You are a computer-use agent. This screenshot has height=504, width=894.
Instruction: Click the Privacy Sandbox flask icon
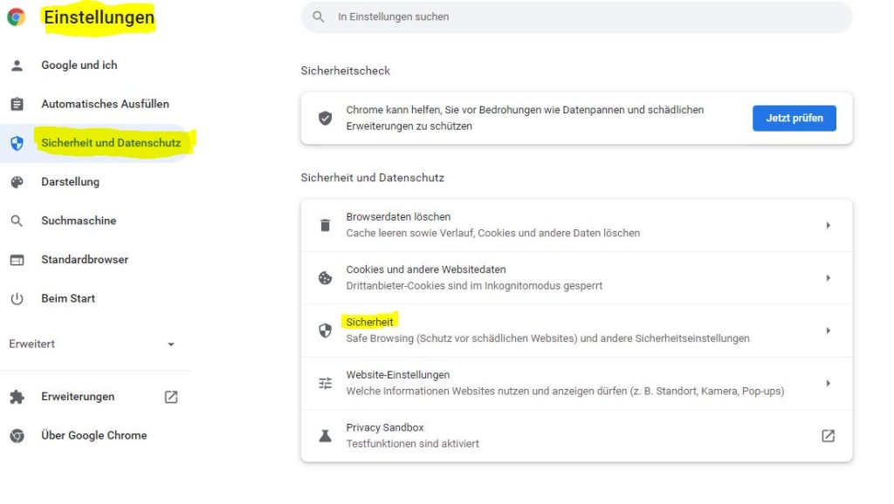(x=326, y=436)
